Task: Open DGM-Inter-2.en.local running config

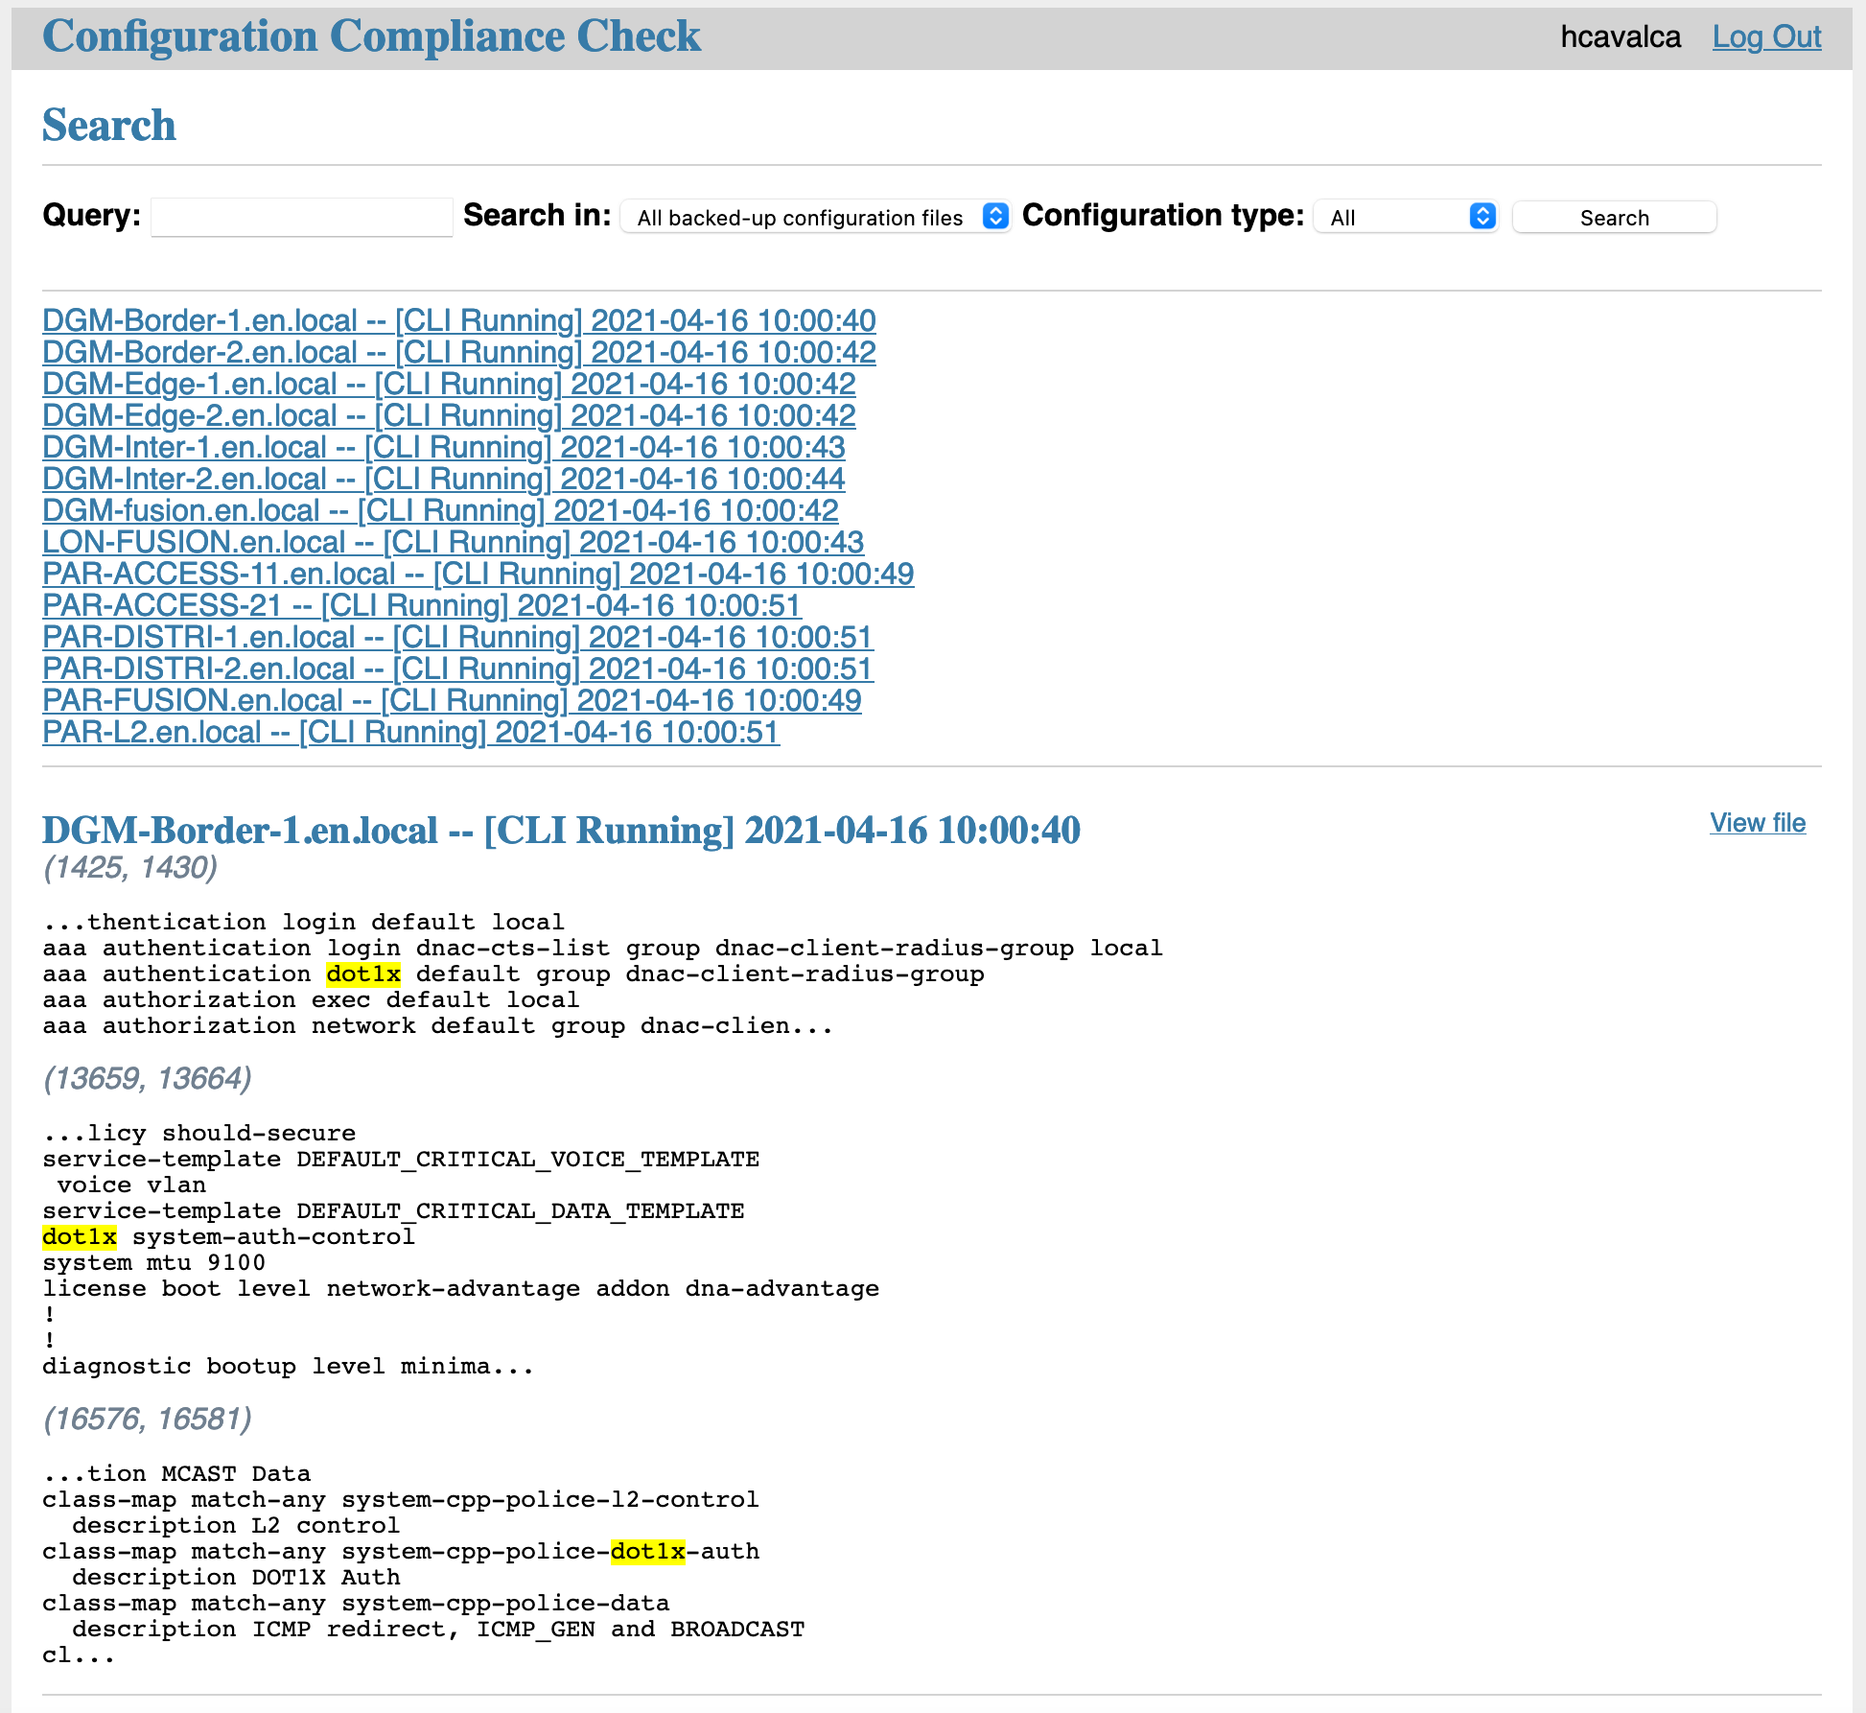Action: pyautogui.click(x=443, y=479)
